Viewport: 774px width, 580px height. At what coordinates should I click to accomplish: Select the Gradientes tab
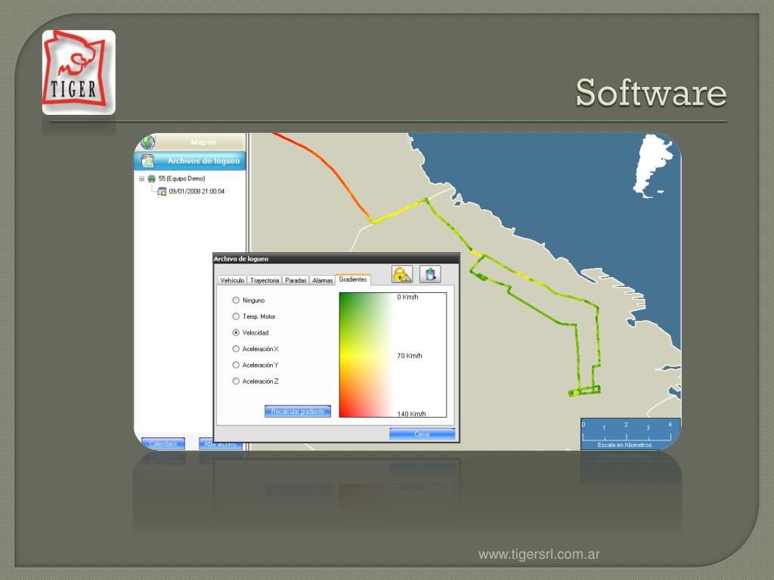[353, 279]
